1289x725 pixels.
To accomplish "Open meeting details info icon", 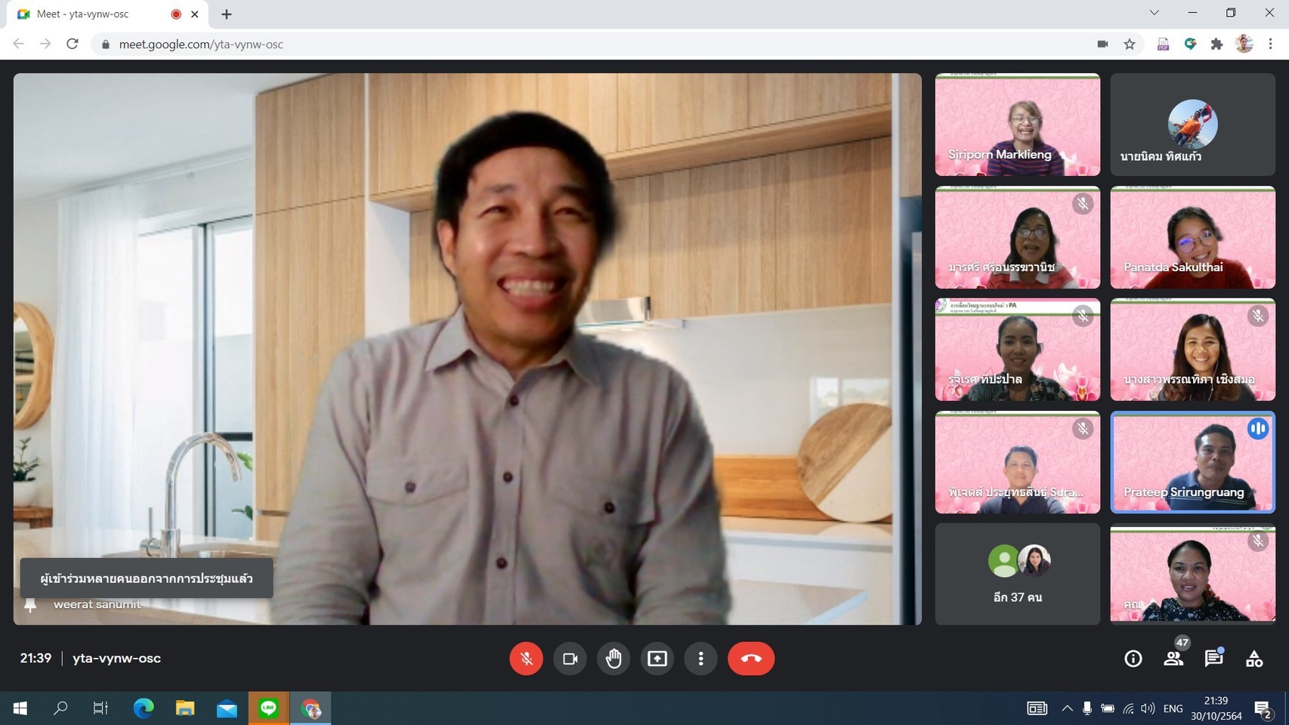I will [x=1133, y=659].
